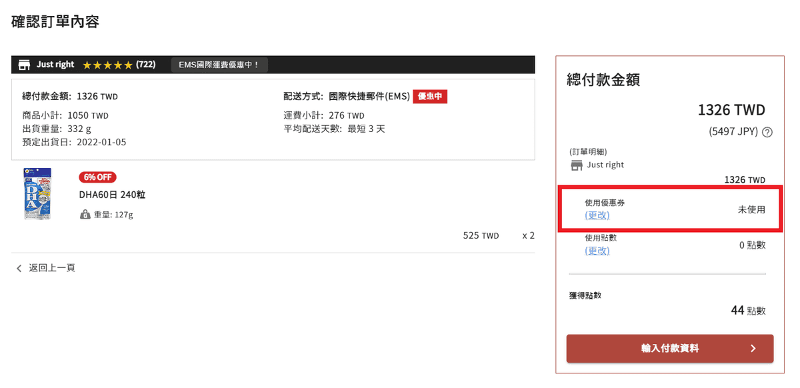
Task: Click the Just right name under 訂單明細
Action: [605, 165]
